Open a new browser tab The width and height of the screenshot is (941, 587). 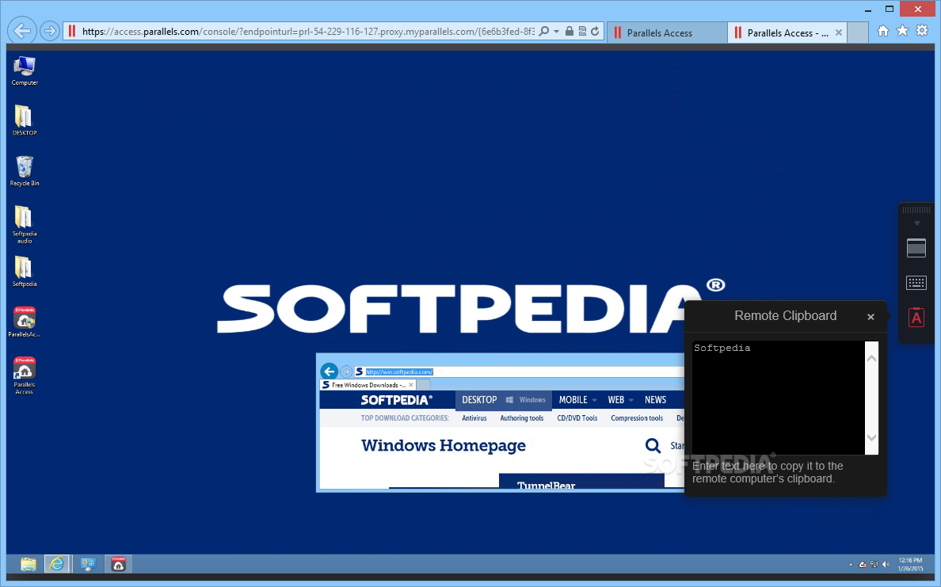click(858, 33)
